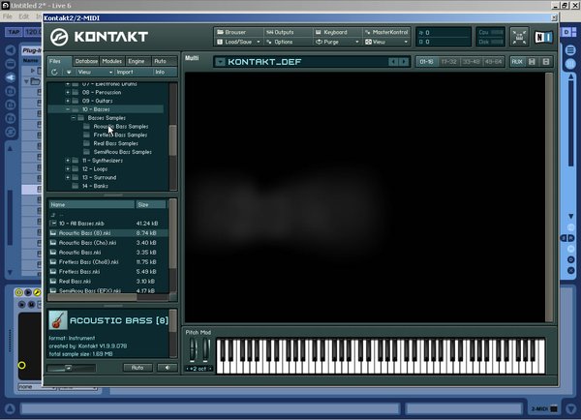Click the top-left round arrow icon in Live
581x420 pixels.
pyautogui.click(x=11, y=50)
